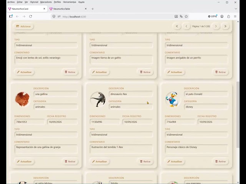Focus the 700x1053 dimensions field
The width and height of the screenshot is (246, 184).
point(30,122)
